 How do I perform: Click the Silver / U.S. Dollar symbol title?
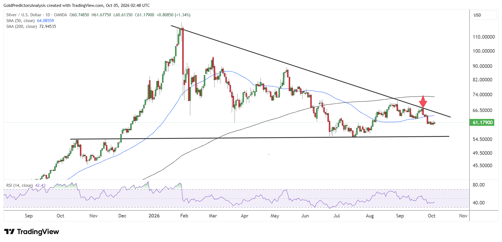click(24, 15)
